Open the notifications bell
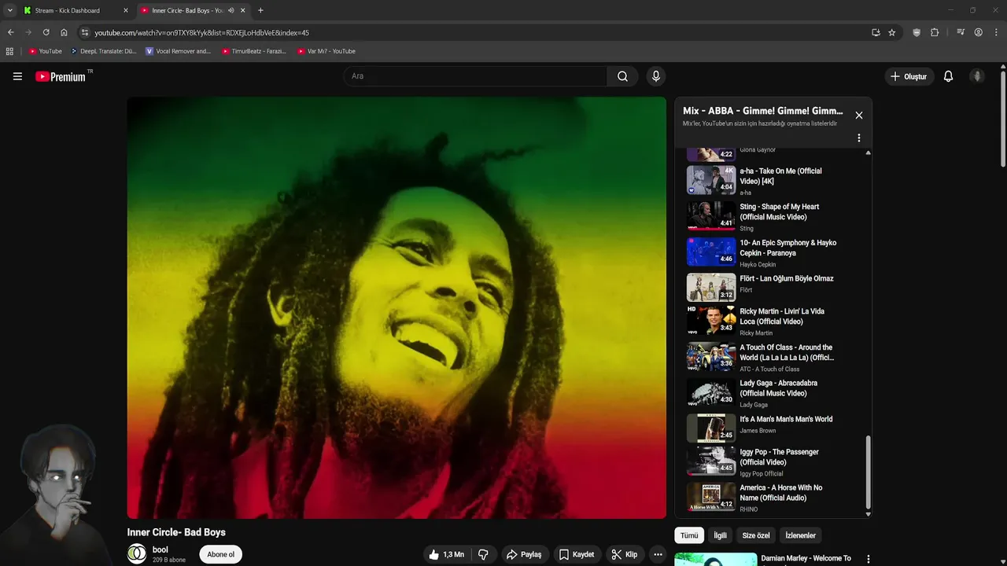Image resolution: width=1007 pixels, height=566 pixels. coord(948,76)
